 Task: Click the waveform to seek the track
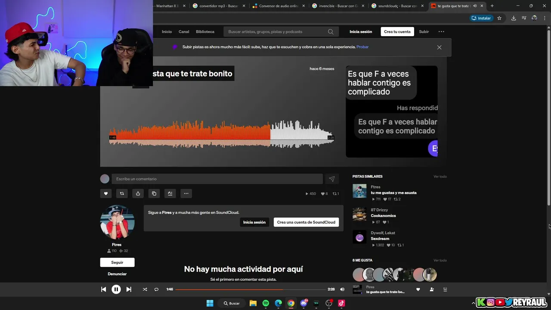click(x=221, y=134)
